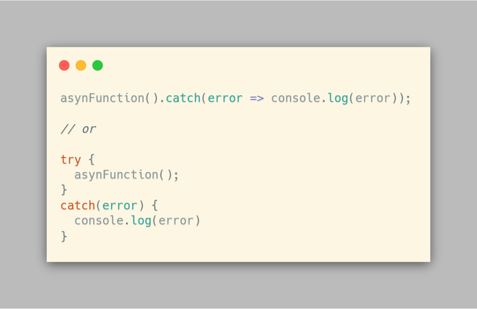Click the green maximize dot
This screenshot has width=477, height=309.
(x=98, y=65)
